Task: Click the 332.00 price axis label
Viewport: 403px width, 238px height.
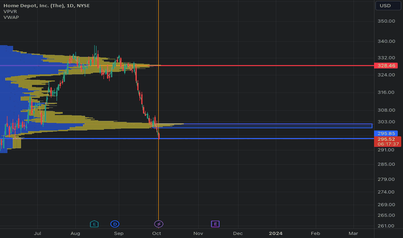Action: point(386,58)
